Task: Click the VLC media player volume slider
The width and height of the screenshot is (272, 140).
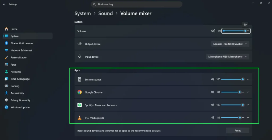Action: pos(233,118)
